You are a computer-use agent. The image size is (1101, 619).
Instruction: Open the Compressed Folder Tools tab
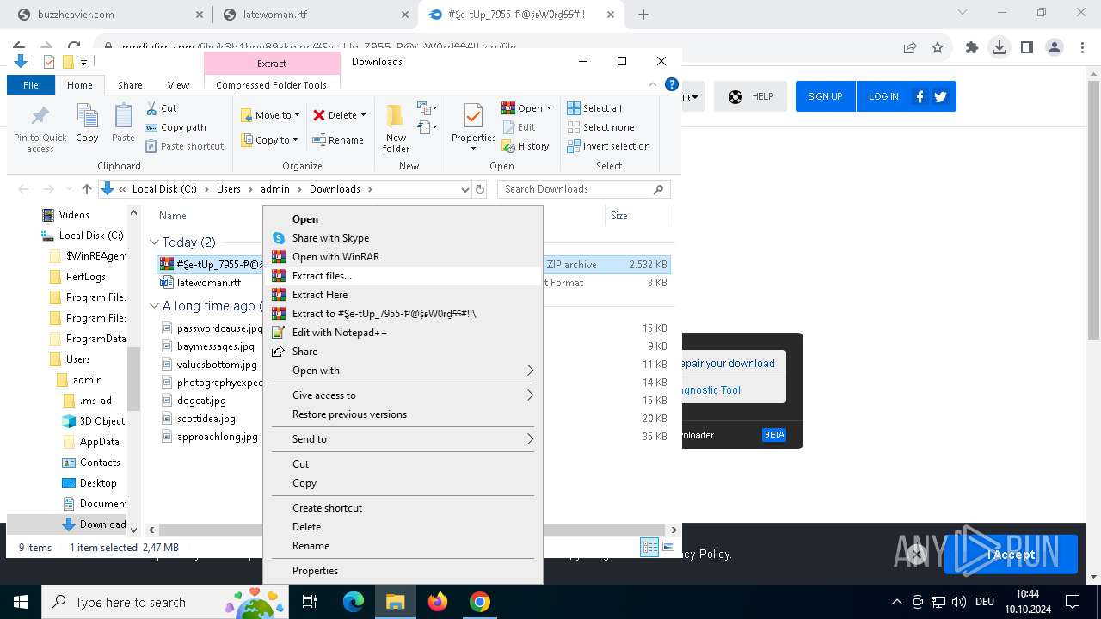[271, 85]
